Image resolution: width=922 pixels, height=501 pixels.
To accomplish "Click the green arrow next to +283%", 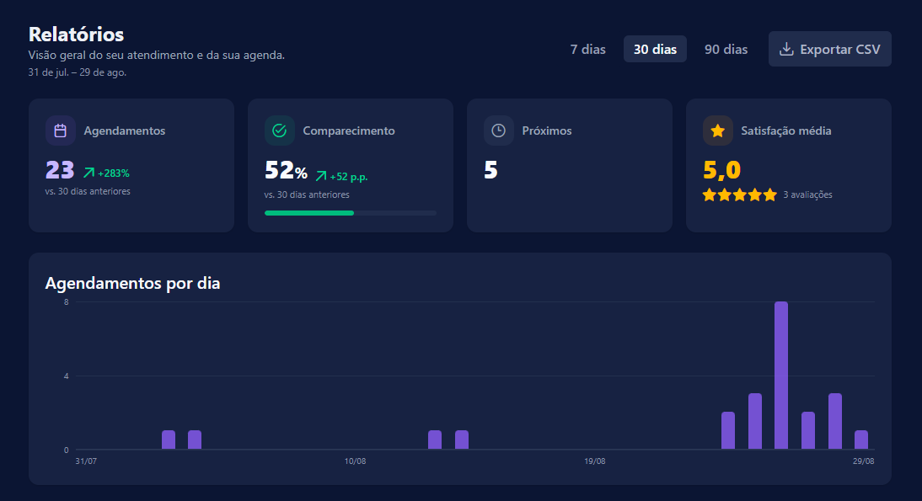I will click(x=88, y=173).
